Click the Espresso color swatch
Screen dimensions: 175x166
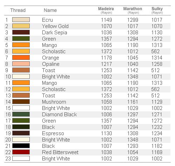coord(21,133)
